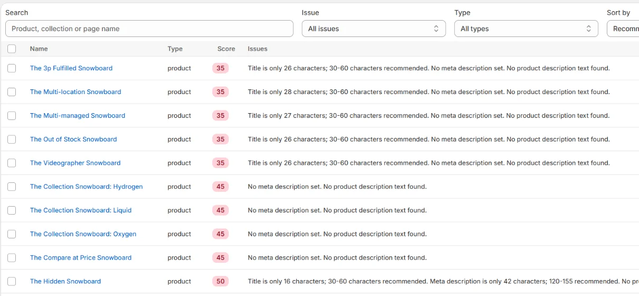This screenshot has height=296, width=639.
Task: Click score badge 35 for Videographer Snowboard
Action: coord(220,163)
